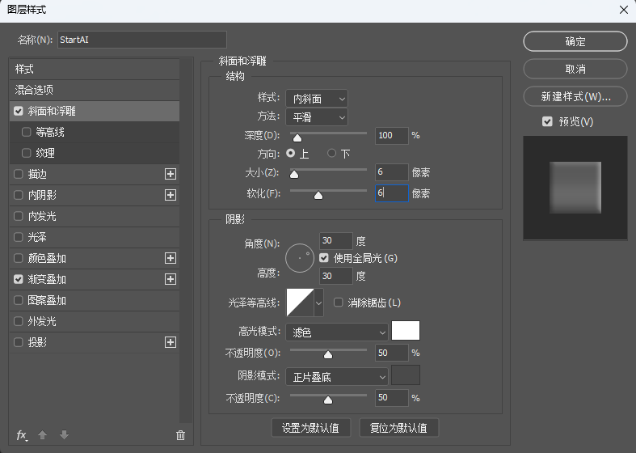
Task: Click the move effect down arrow icon
Action: coord(64,435)
